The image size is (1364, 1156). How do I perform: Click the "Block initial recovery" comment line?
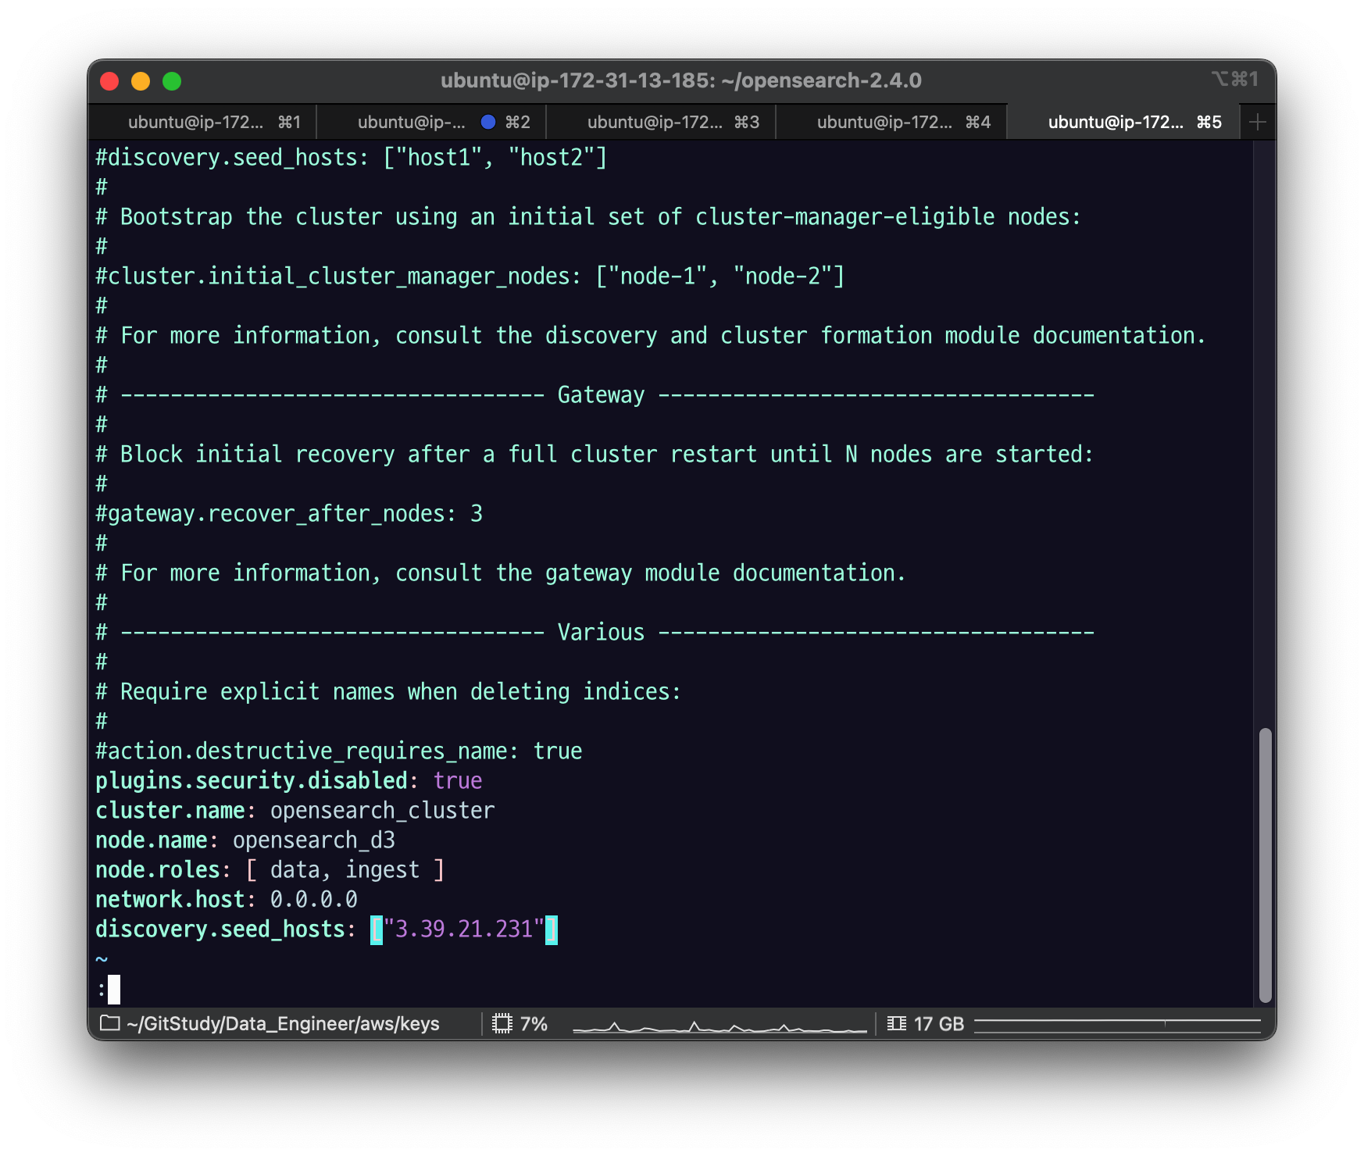[x=595, y=454]
